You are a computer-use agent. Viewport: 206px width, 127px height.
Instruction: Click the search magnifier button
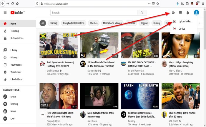142,13
